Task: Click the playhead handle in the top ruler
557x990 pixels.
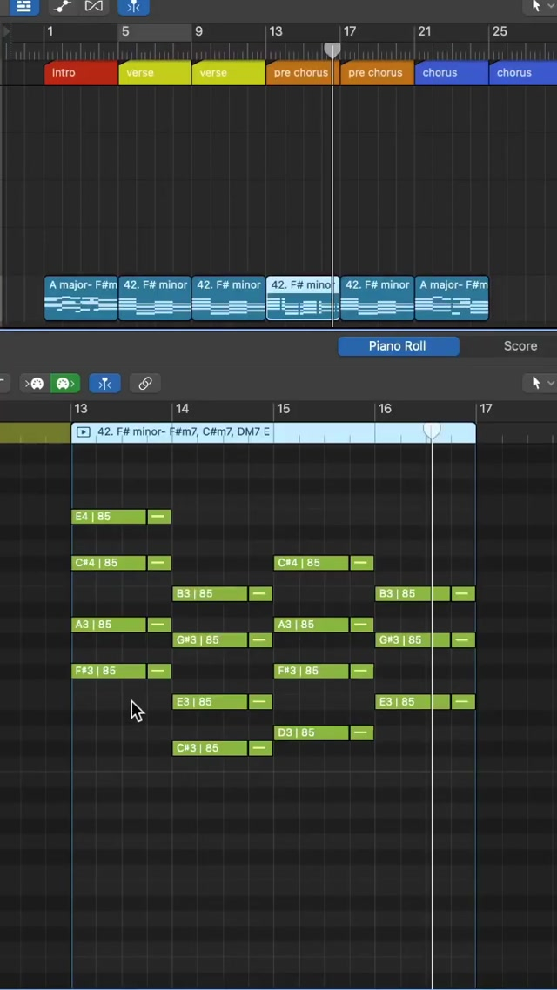Action: [x=332, y=50]
